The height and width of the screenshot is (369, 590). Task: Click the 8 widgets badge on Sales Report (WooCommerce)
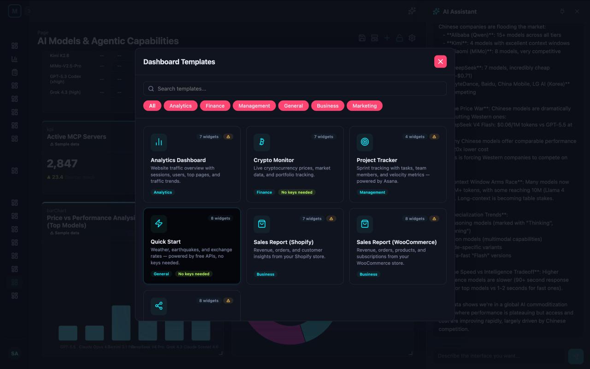tap(415, 219)
